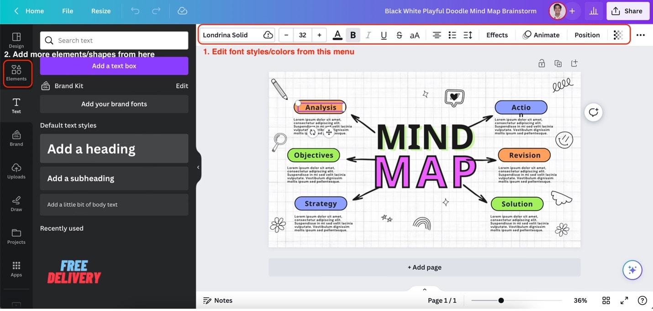This screenshot has height=311, width=653.
Task: Open the three-dot more options menu
Action: point(641,35)
